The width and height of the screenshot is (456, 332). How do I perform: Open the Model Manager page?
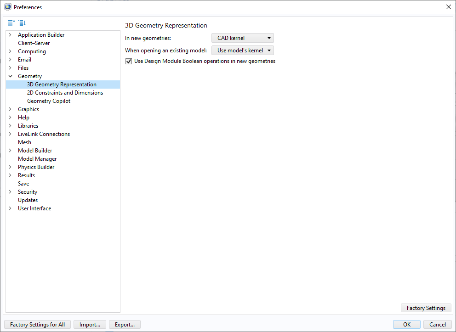tap(37, 159)
